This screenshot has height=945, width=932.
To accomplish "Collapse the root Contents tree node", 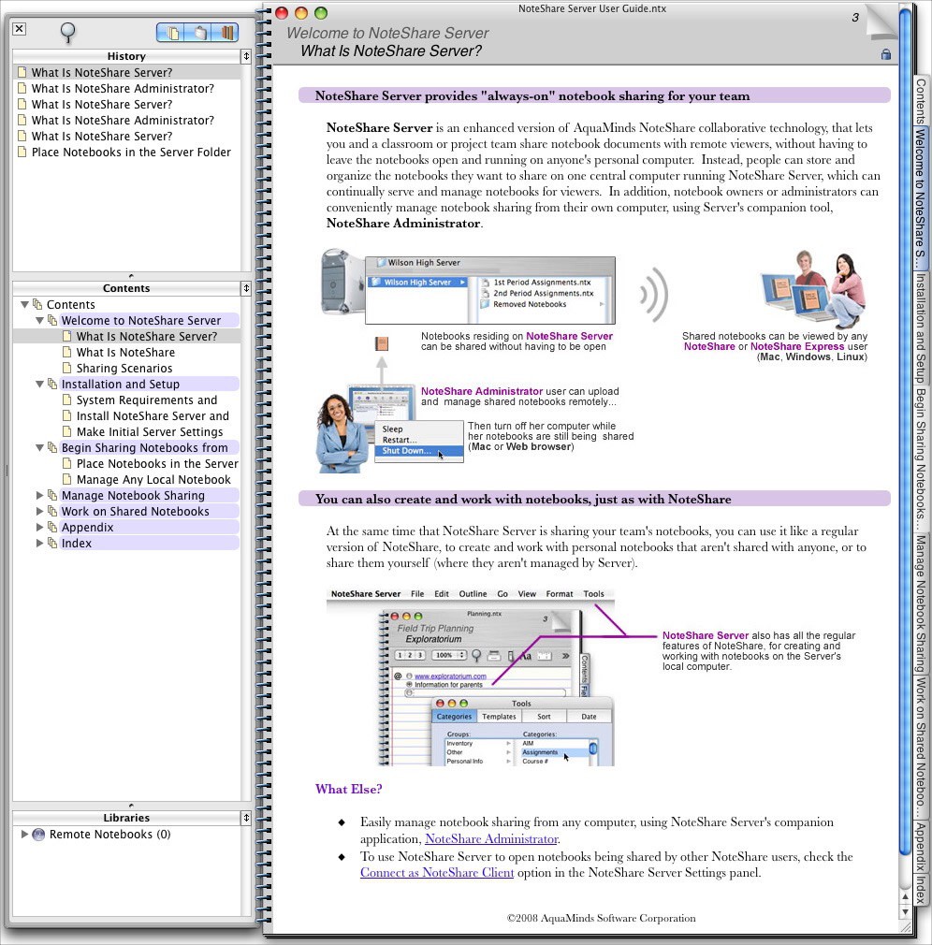I will tap(24, 304).
